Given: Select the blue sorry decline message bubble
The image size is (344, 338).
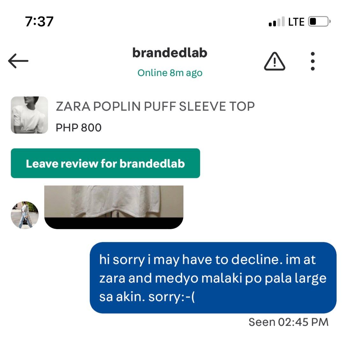Looking at the screenshot, I should (x=213, y=278).
